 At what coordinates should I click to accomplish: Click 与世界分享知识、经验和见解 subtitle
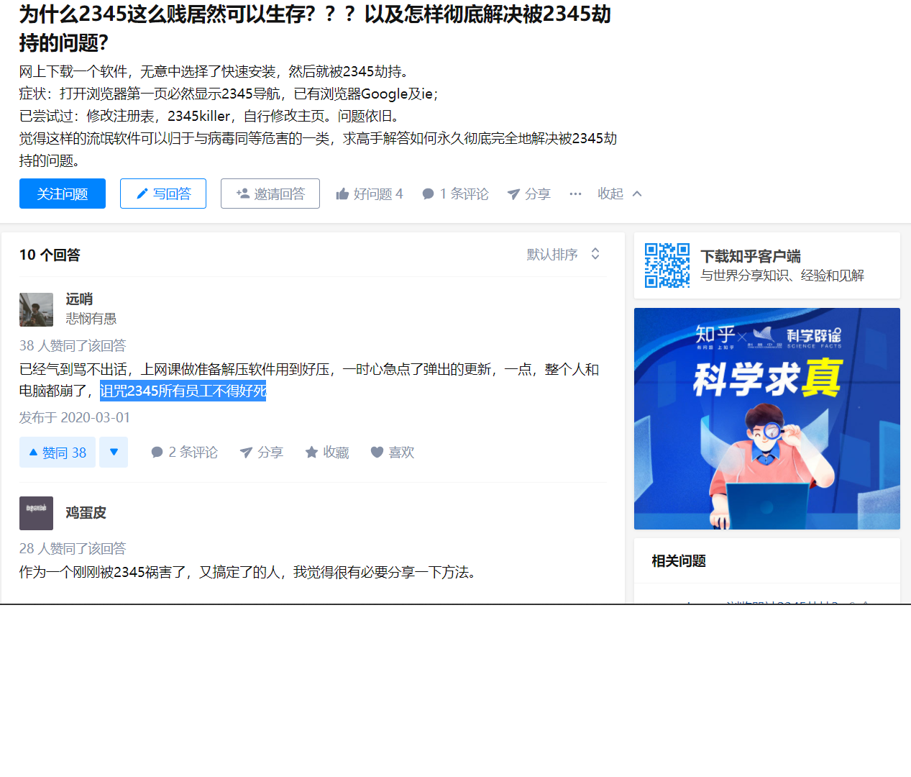click(x=782, y=276)
